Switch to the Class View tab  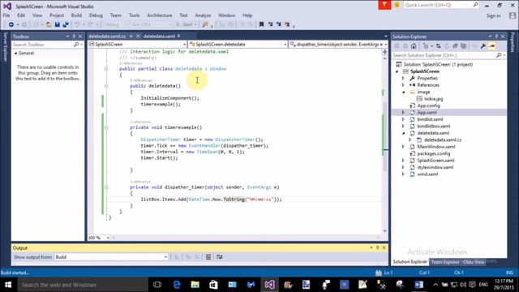(x=474, y=262)
